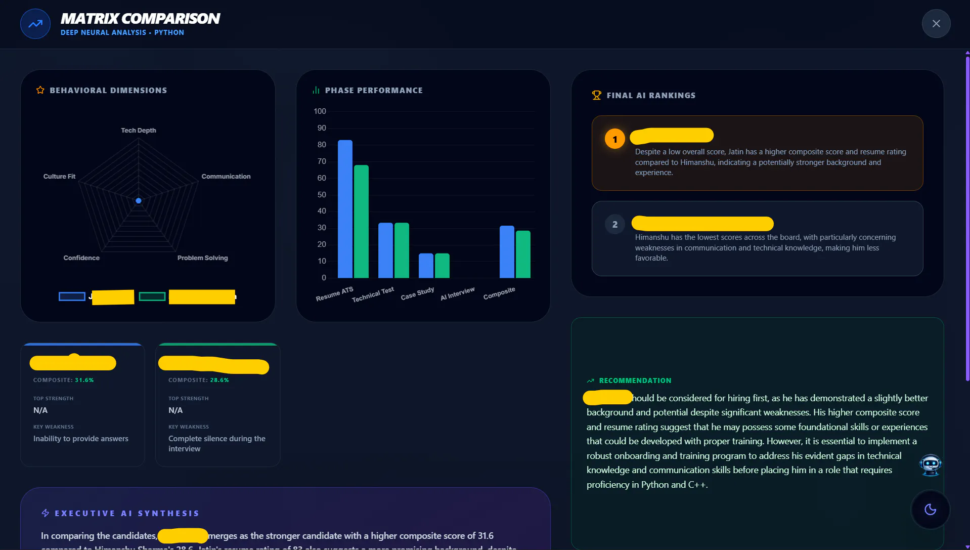This screenshot has width=970, height=550.
Task: Click the rank 1 explanation starting 'Despite a low overall score'
Action: (x=771, y=162)
